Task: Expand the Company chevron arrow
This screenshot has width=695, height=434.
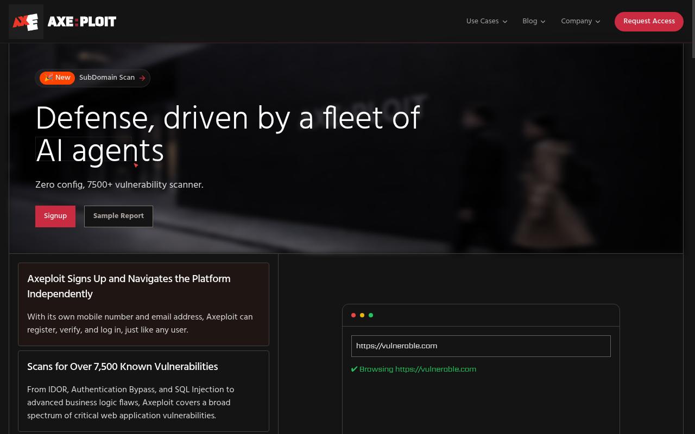Action: point(598,22)
